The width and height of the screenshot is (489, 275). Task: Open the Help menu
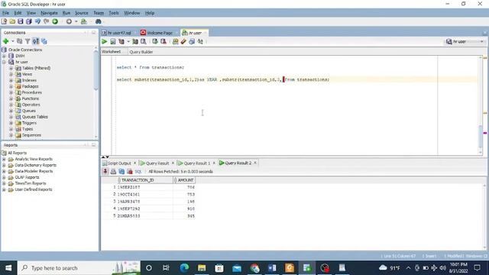tap(150, 13)
